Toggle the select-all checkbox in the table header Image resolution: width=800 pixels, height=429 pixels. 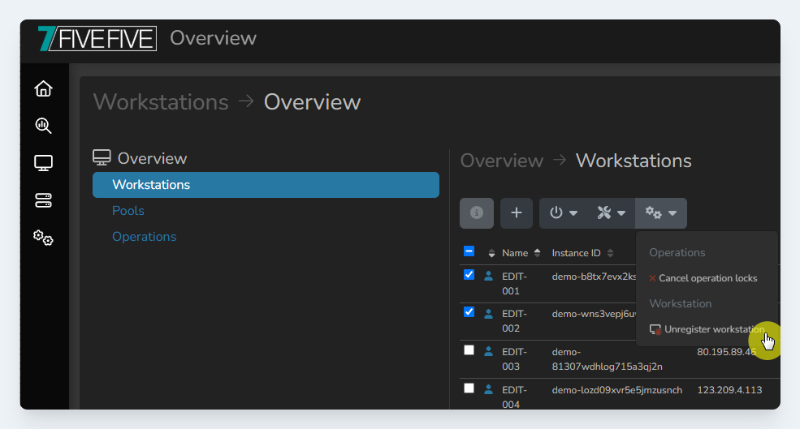click(469, 251)
